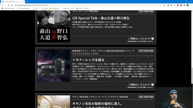
Task: Open the green profile avatar
Action: 188,5
